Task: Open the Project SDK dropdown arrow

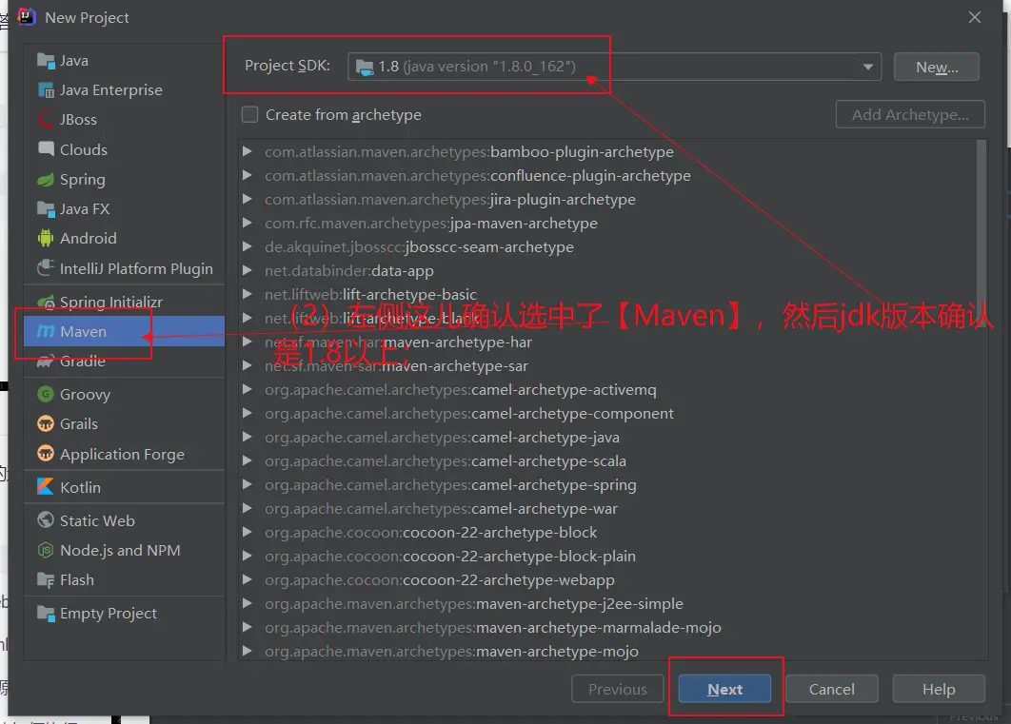Action: coord(868,67)
